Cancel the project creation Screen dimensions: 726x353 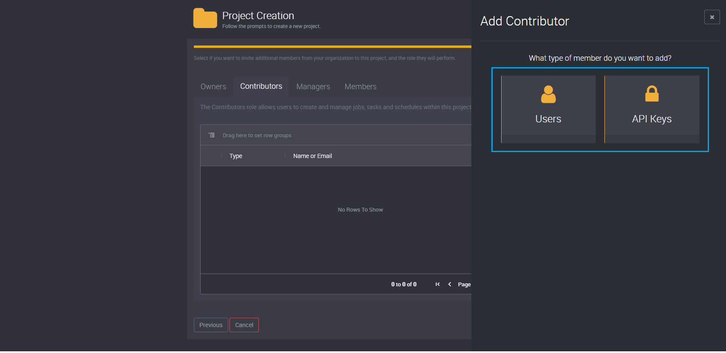pos(244,325)
